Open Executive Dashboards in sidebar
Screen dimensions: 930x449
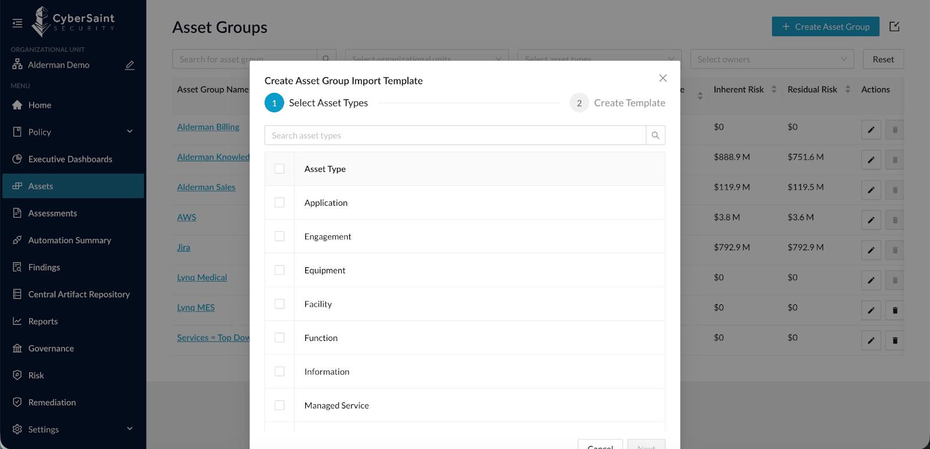pos(70,159)
